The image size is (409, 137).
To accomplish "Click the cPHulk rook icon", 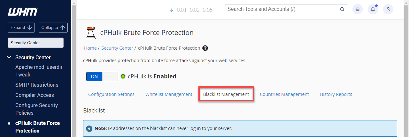I will coord(91,33).
